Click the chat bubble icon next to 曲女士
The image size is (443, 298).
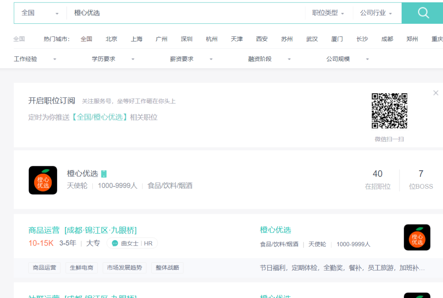pyautogui.click(x=115, y=243)
